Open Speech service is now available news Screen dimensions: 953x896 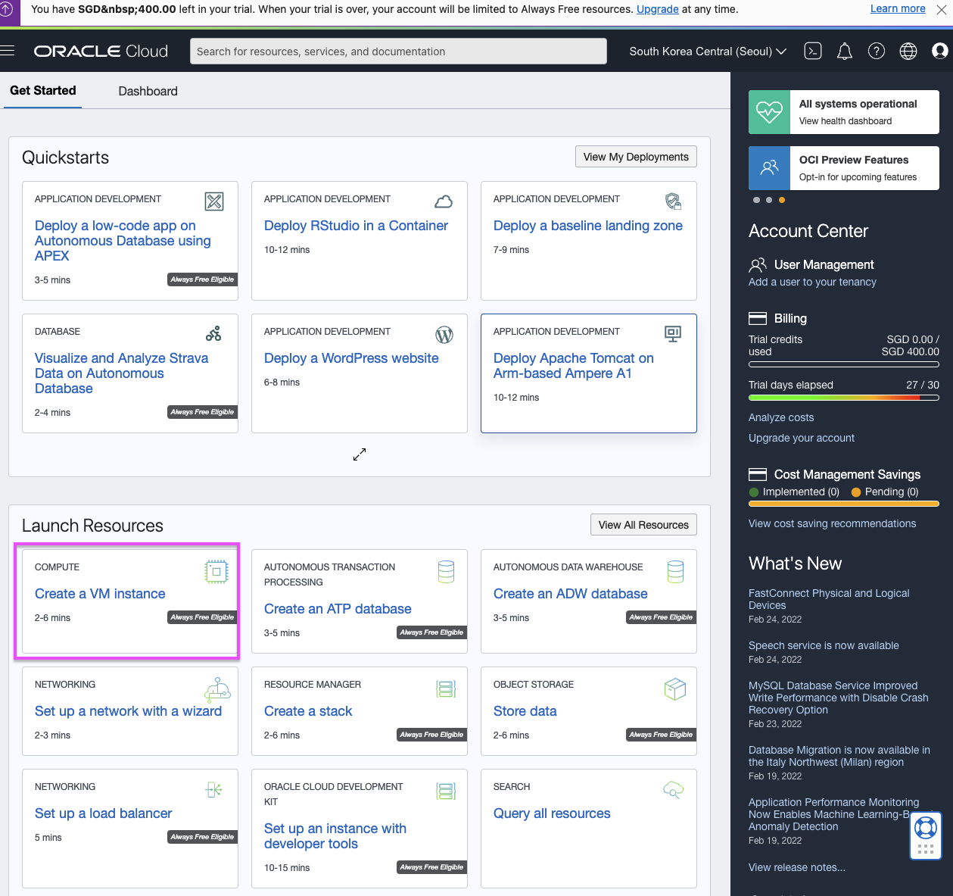[x=824, y=645]
